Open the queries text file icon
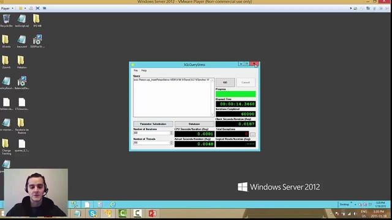 pyautogui.click(x=22, y=145)
